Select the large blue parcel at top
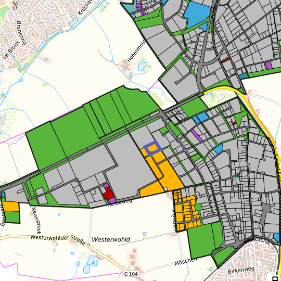The width and height of the screenshot is (281, 281). (x=196, y=15)
